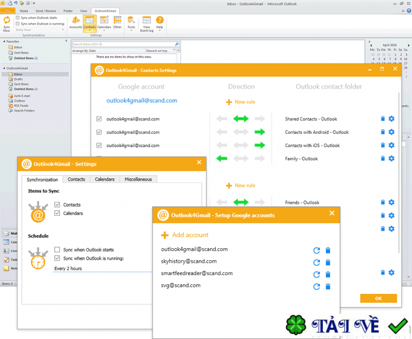This screenshot has width=412, height=339.
Task: Click Add account in Setup Google accounts
Action: pyautogui.click(x=185, y=235)
